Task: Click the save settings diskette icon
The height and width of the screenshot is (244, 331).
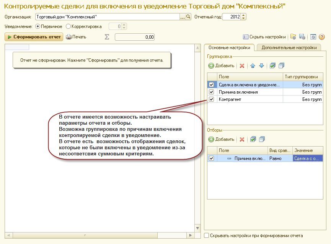Action: coord(302,37)
